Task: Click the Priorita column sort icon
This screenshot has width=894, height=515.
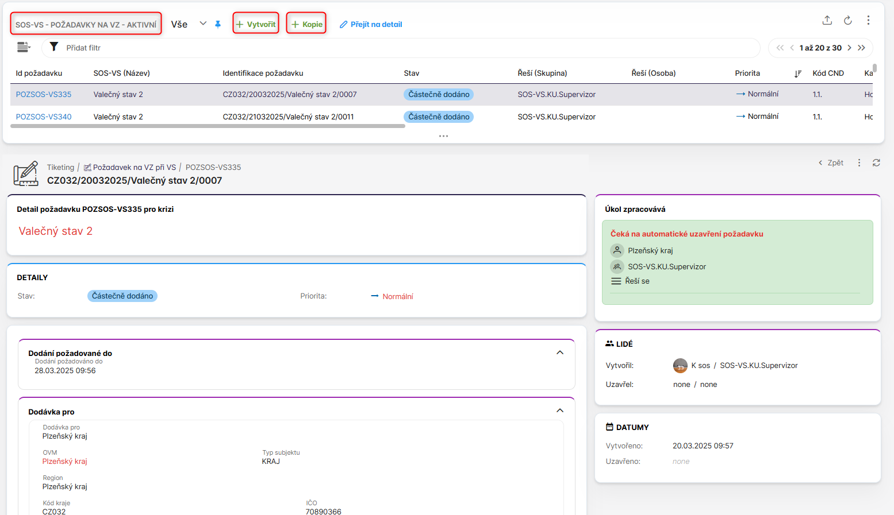Action: pos(797,73)
